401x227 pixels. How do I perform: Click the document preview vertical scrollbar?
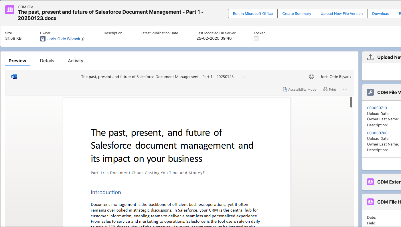[x=351, y=102]
